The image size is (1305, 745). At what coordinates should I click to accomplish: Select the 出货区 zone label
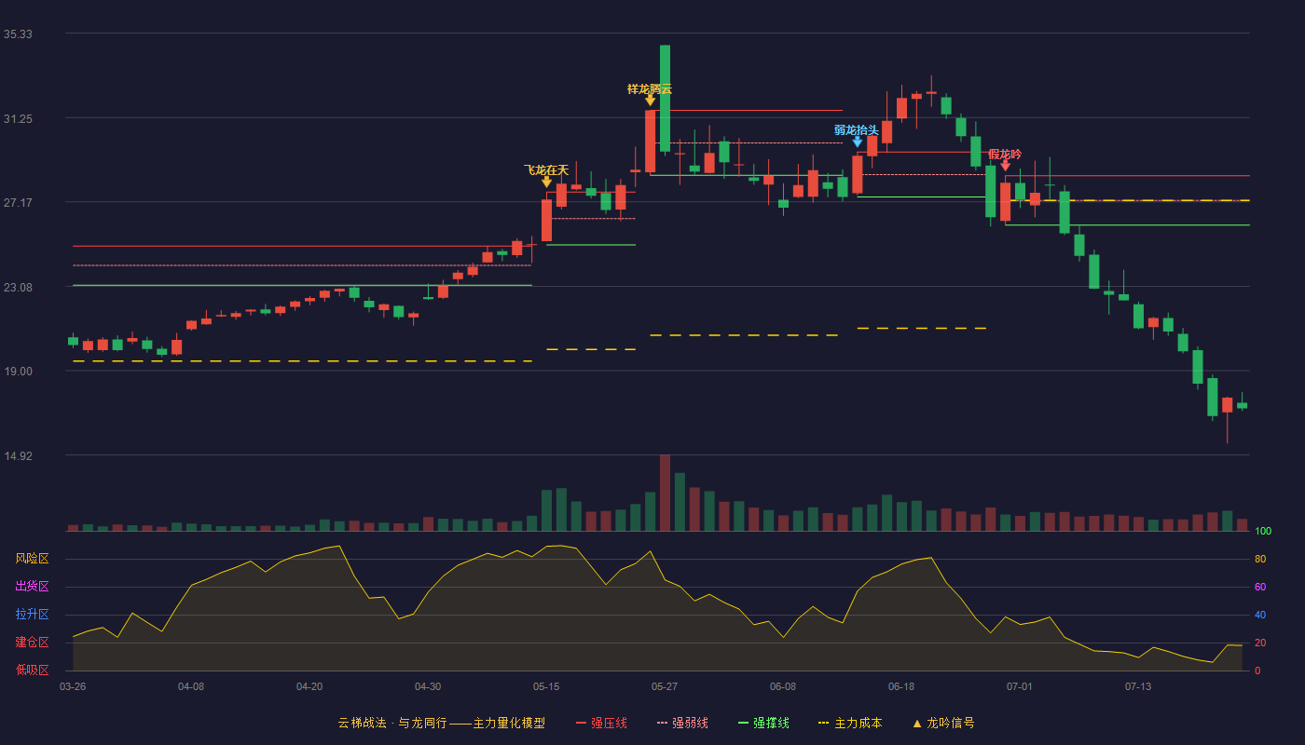(x=32, y=587)
